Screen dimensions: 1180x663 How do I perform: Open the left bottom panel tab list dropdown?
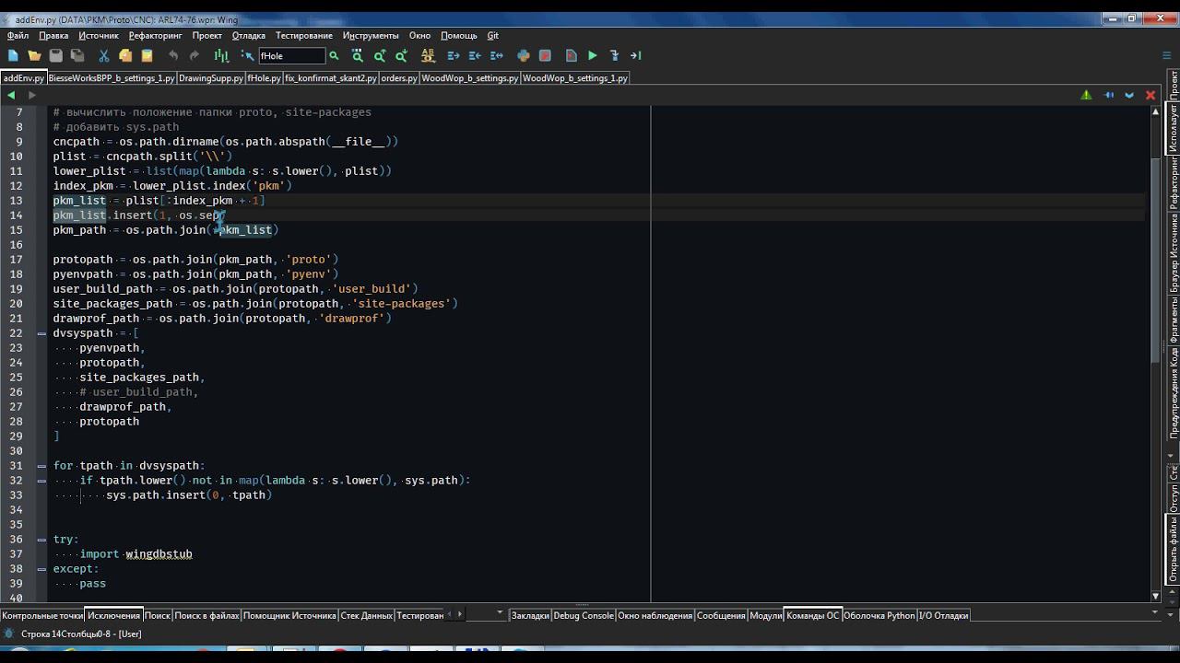(501, 614)
